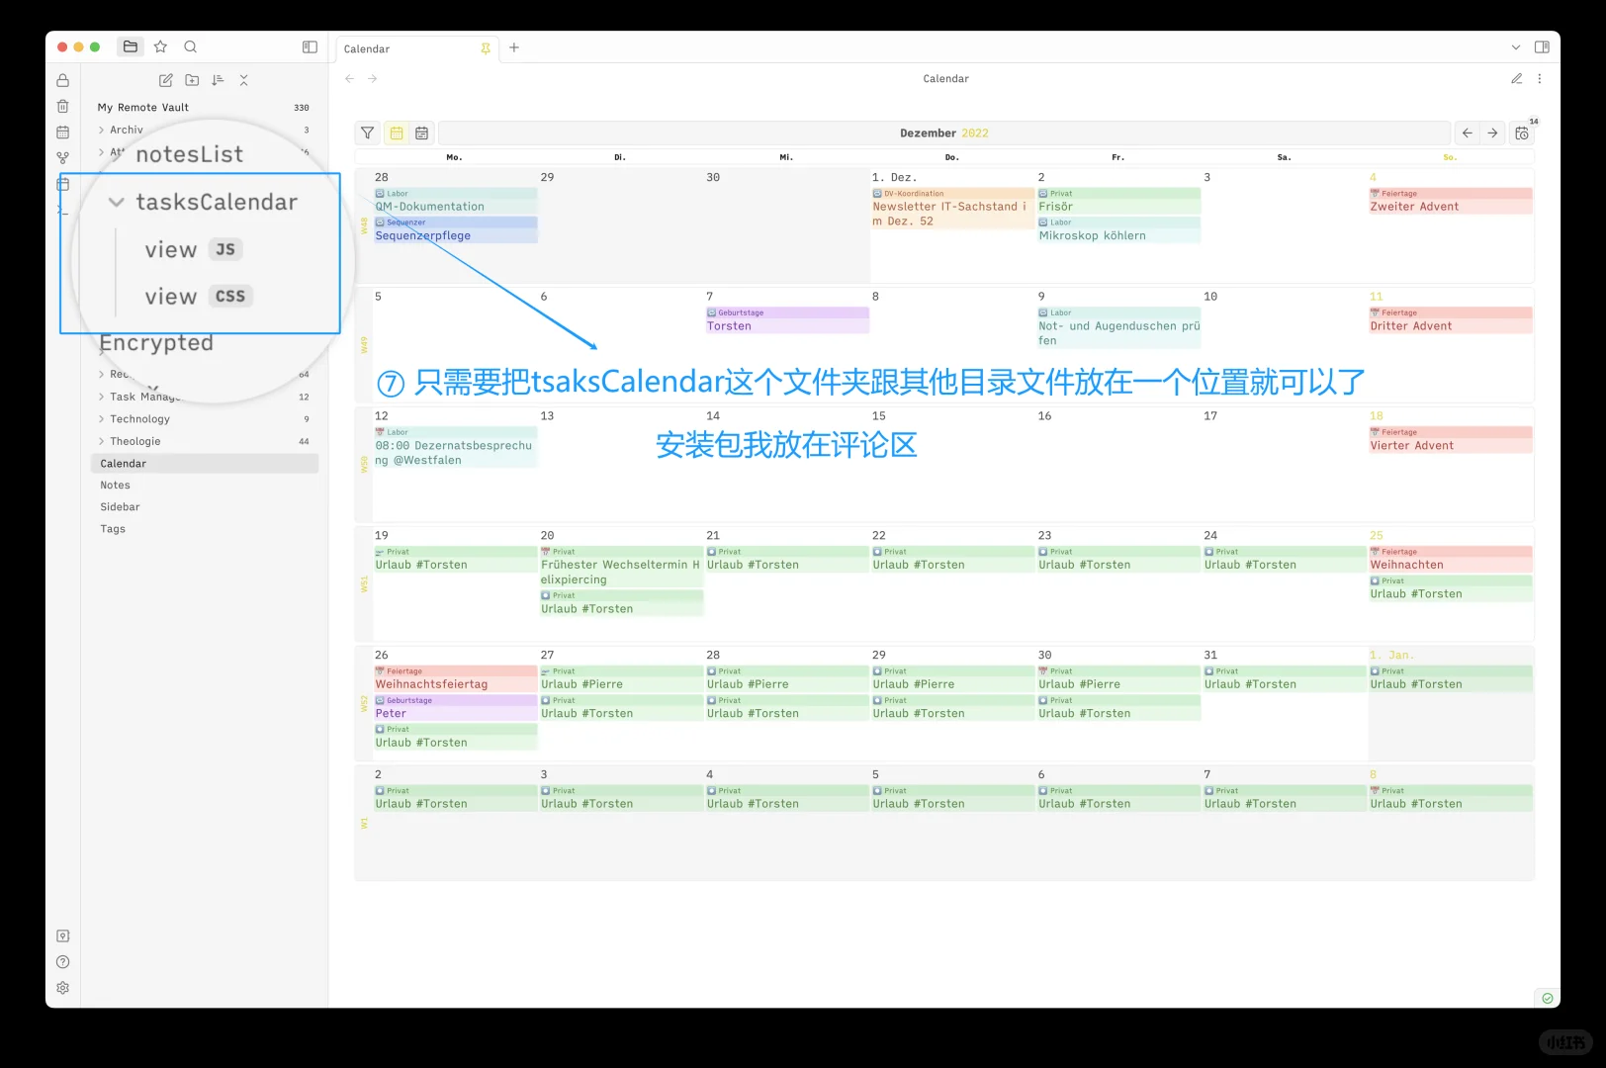1606x1068 pixels.
Task: Create a new folder via the folder-plus icon
Action: pyautogui.click(x=192, y=80)
